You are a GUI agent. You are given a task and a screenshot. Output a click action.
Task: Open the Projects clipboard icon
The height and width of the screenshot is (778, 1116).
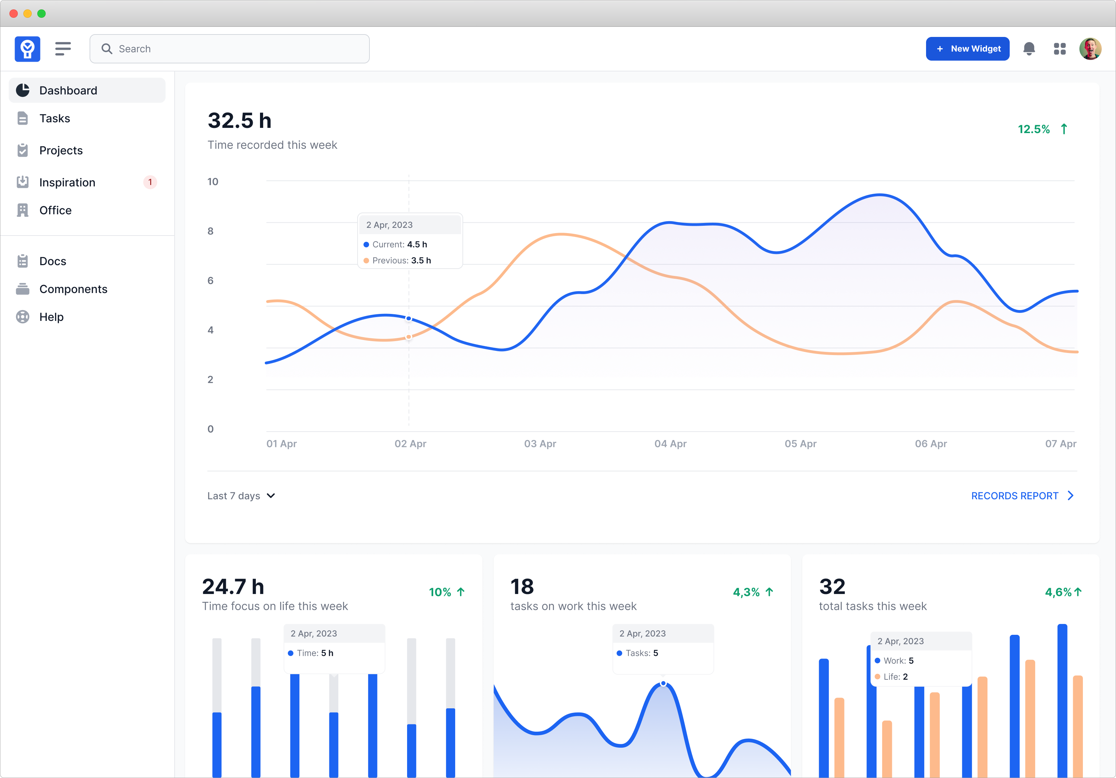22,150
